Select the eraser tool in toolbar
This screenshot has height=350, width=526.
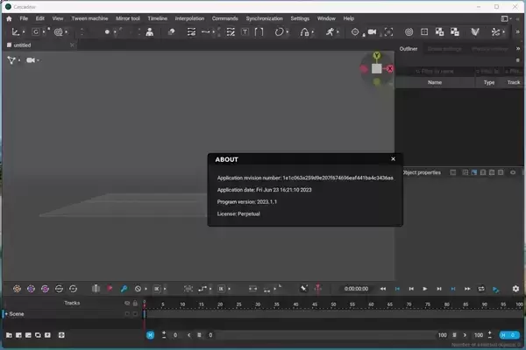pyautogui.click(x=172, y=31)
